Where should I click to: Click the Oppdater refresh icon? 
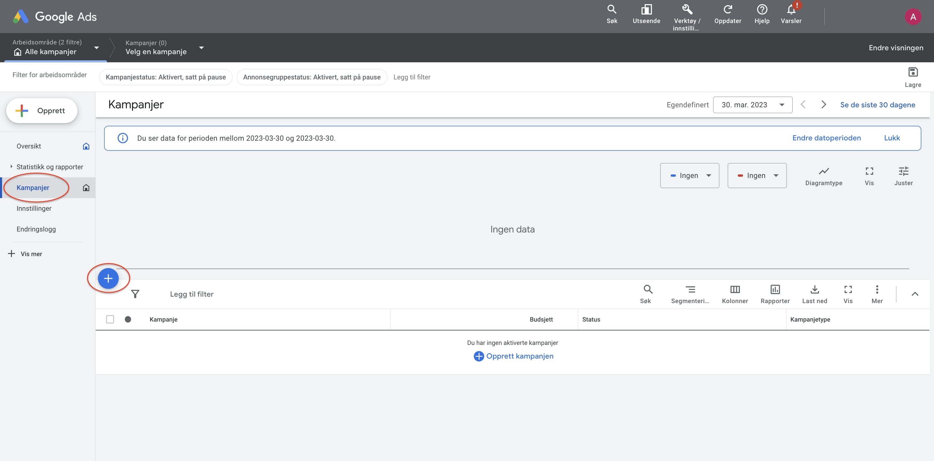click(x=727, y=10)
